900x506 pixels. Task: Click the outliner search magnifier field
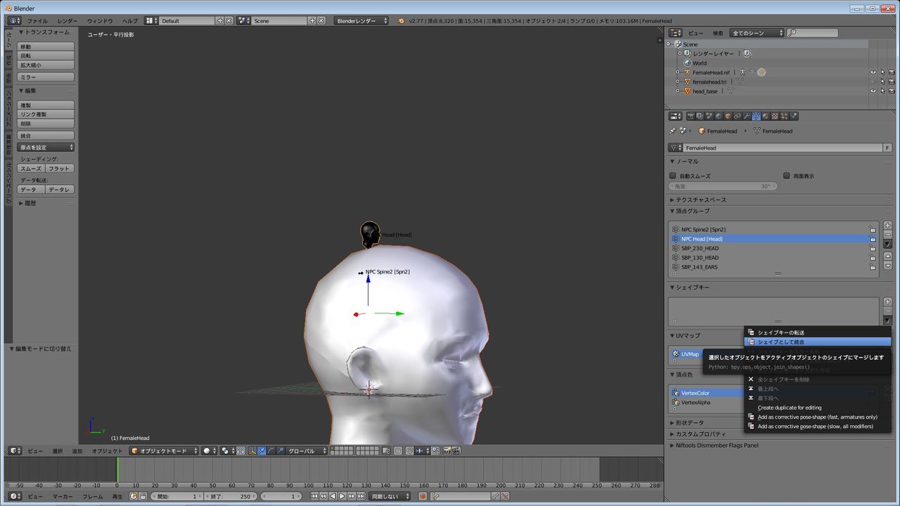tap(813, 33)
